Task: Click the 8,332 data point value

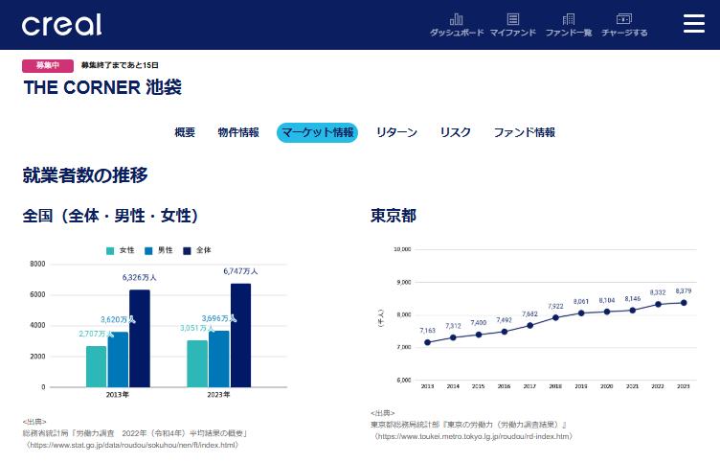Action: [658, 292]
